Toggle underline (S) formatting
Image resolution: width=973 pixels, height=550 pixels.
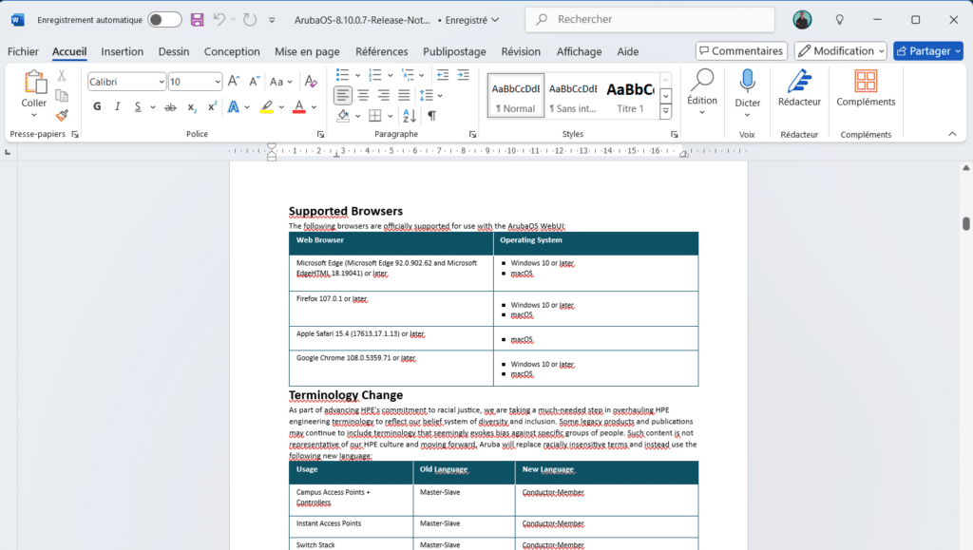pos(137,106)
